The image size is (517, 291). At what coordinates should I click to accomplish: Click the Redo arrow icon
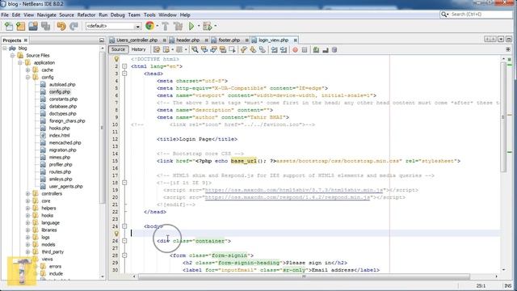point(74,26)
